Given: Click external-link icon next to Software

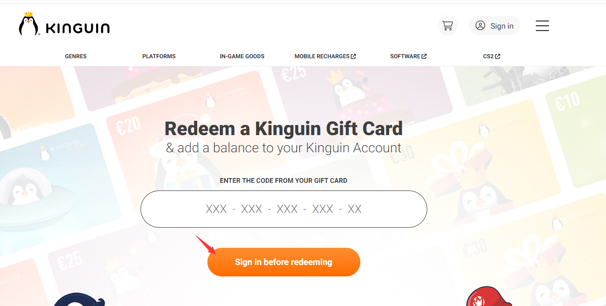Looking at the screenshot, I should point(424,56).
